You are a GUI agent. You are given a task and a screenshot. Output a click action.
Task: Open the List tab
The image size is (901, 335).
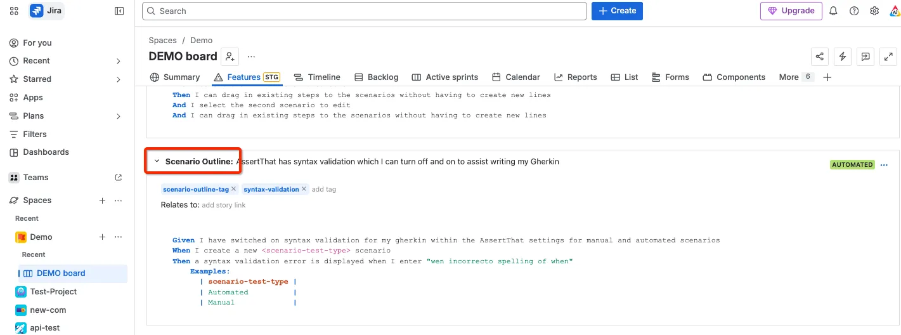pos(625,77)
